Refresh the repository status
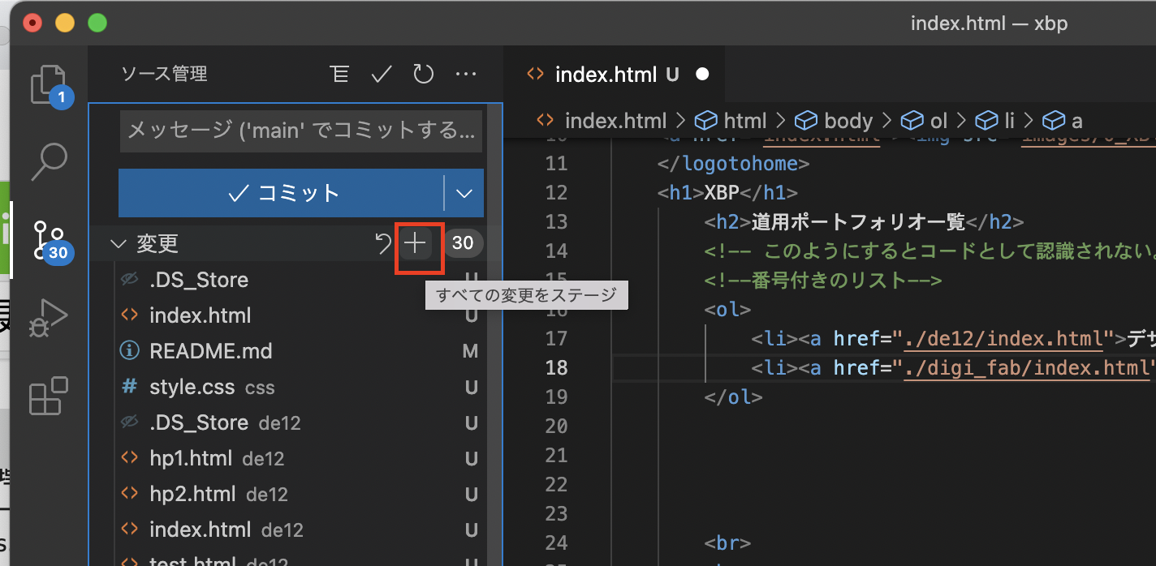This screenshot has width=1156, height=566. tap(423, 74)
